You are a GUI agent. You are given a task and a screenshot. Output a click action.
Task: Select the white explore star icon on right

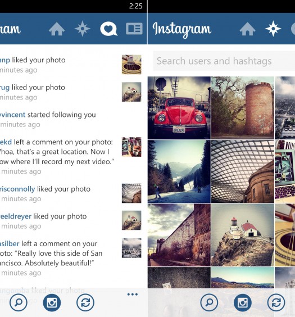point(273,29)
